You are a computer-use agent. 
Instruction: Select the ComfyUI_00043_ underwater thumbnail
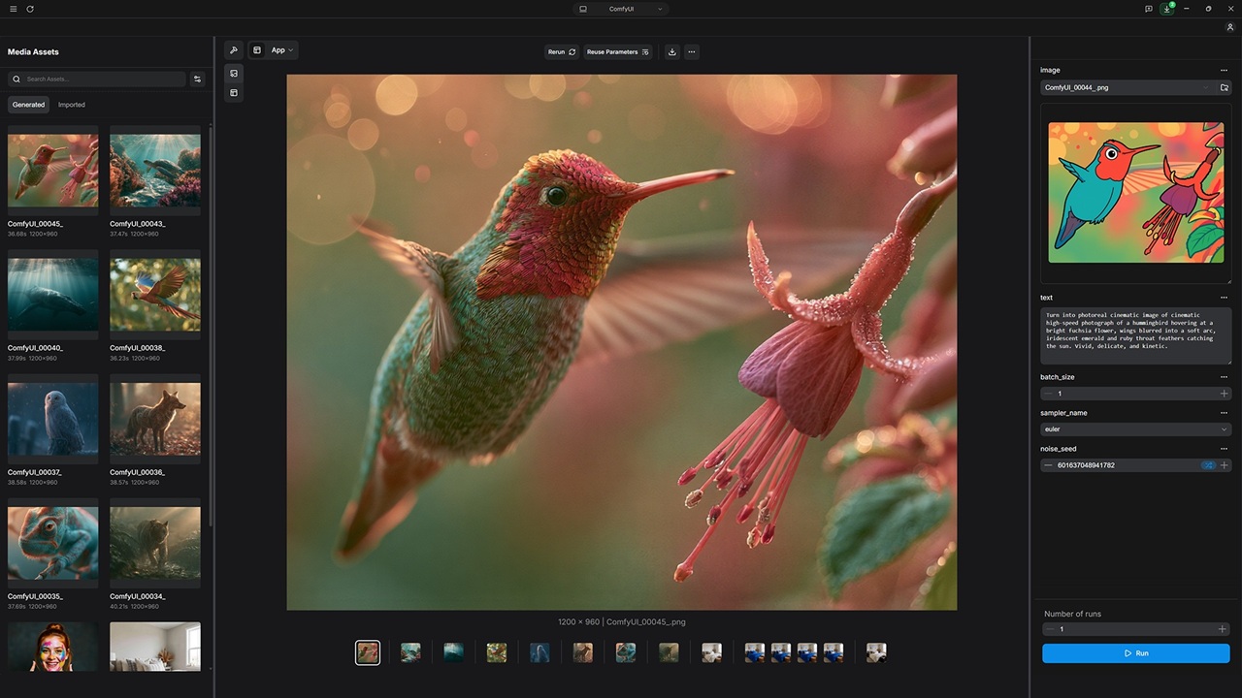point(155,171)
